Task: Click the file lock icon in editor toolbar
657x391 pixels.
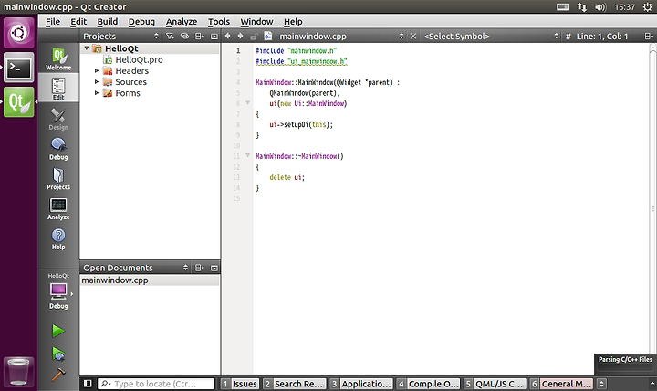Action: [254, 37]
